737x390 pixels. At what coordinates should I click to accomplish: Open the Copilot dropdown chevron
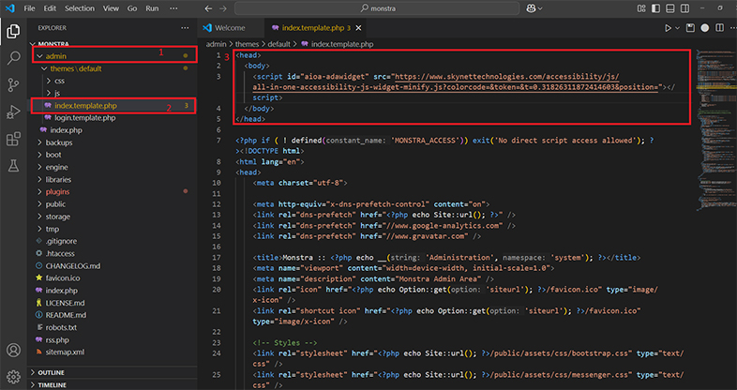(540, 8)
